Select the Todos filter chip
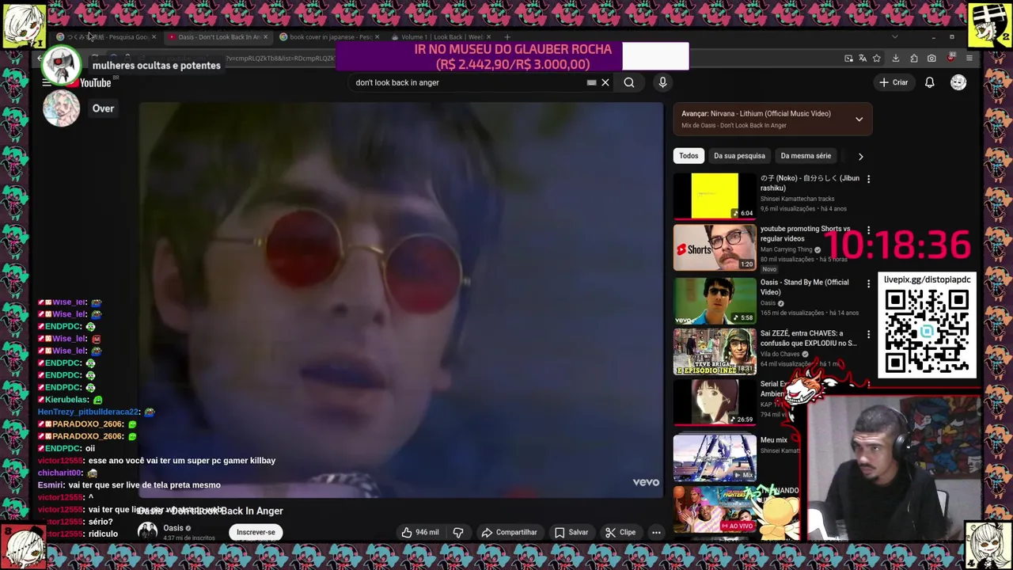Image resolution: width=1013 pixels, height=570 pixels. click(x=689, y=156)
